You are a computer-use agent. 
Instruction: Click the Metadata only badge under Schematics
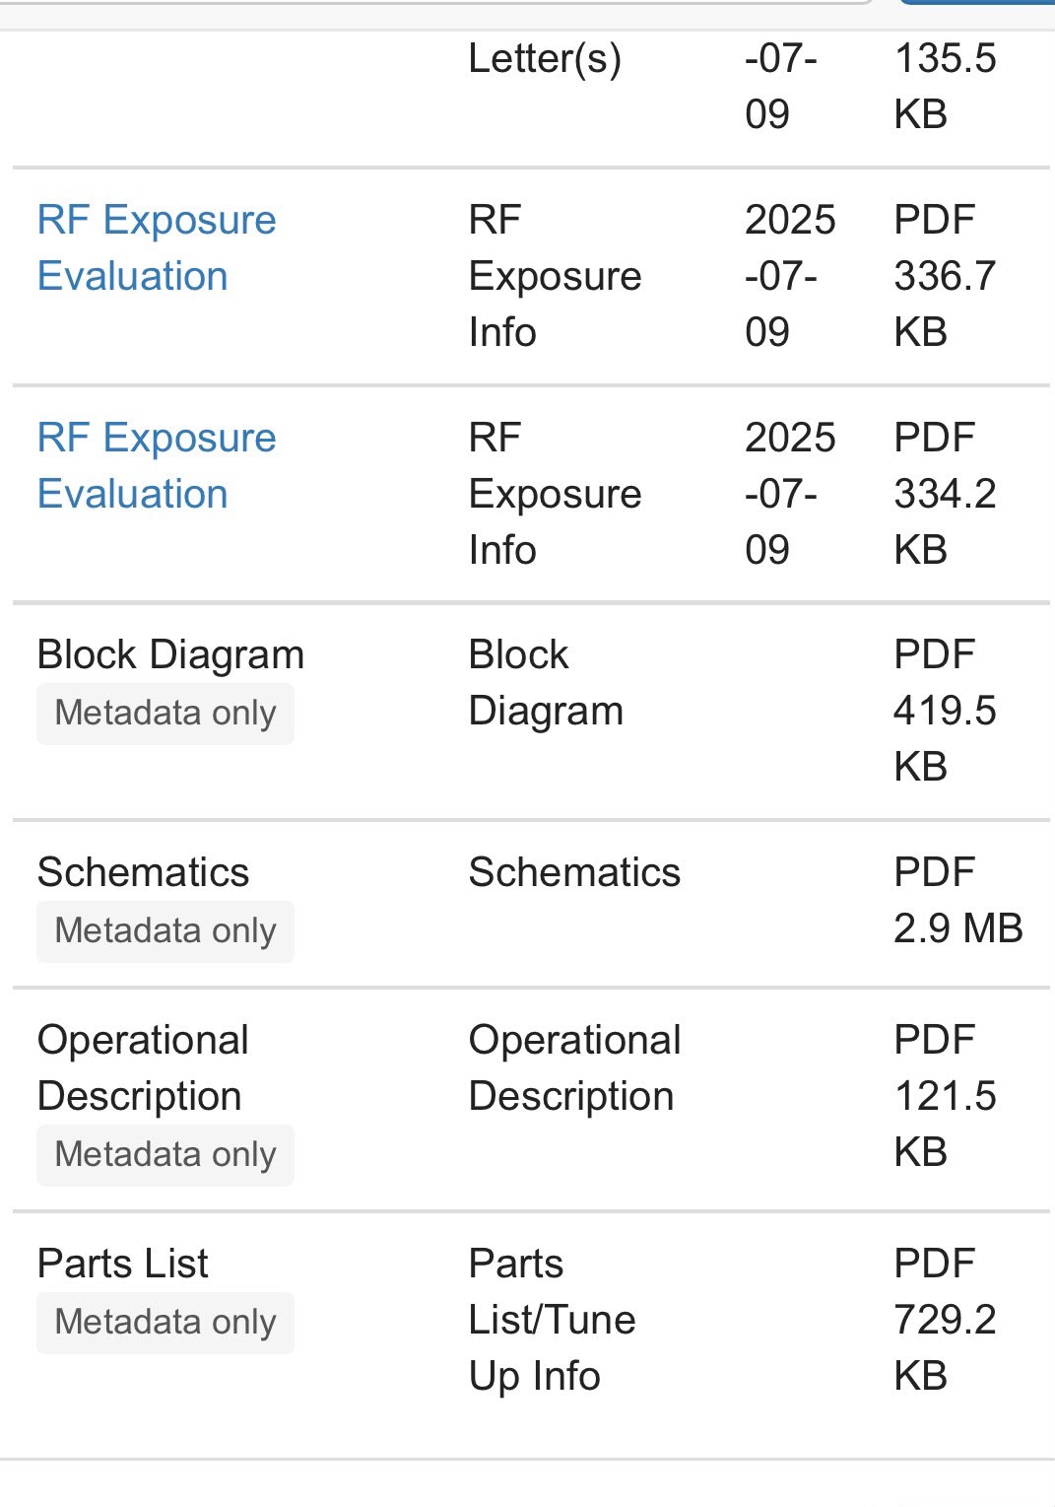click(165, 930)
